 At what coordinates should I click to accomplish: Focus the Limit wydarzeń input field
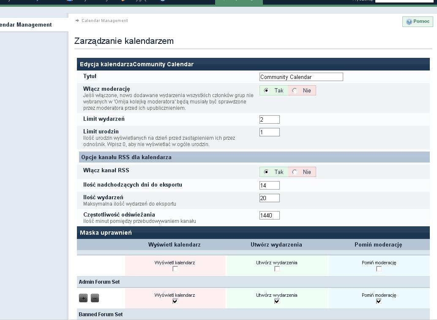point(269,119)
